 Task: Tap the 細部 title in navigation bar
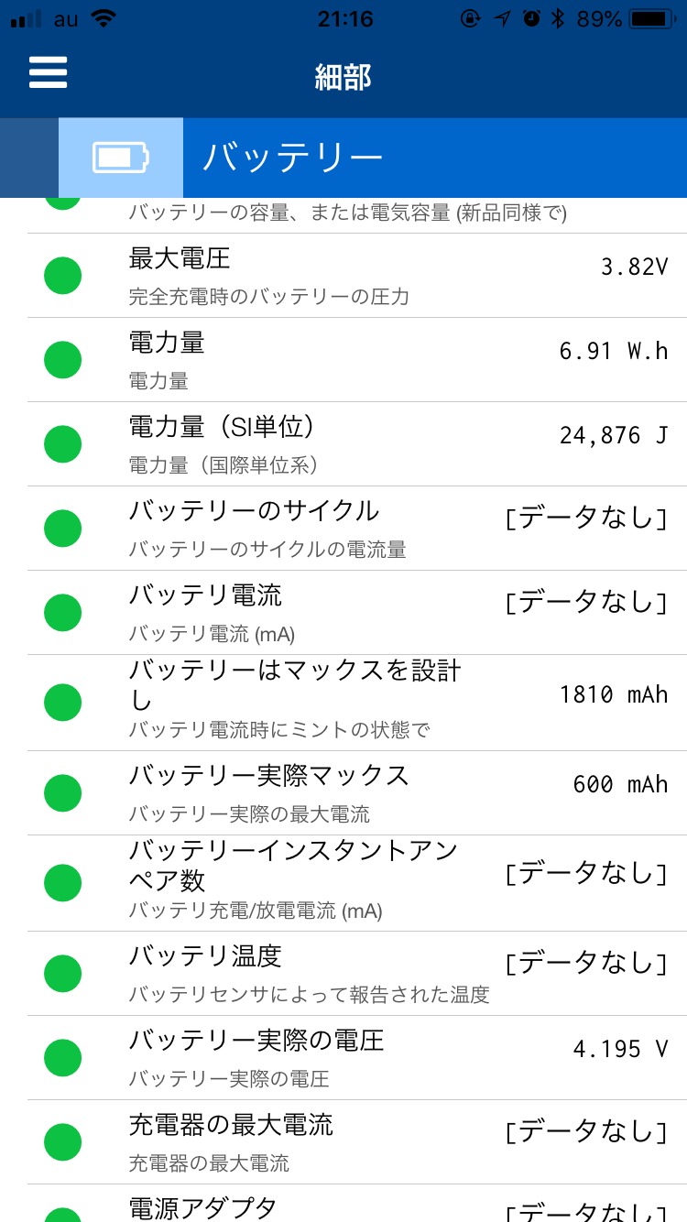pos(343,77)
